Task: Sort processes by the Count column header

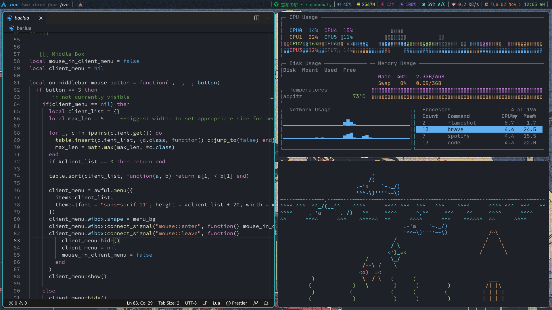Action: (430, 116)
